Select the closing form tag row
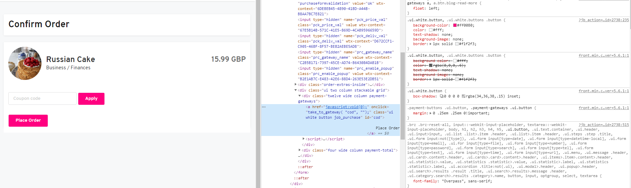Screen dimensions: 631x188 pyautogui.click(x=301, y=172)
